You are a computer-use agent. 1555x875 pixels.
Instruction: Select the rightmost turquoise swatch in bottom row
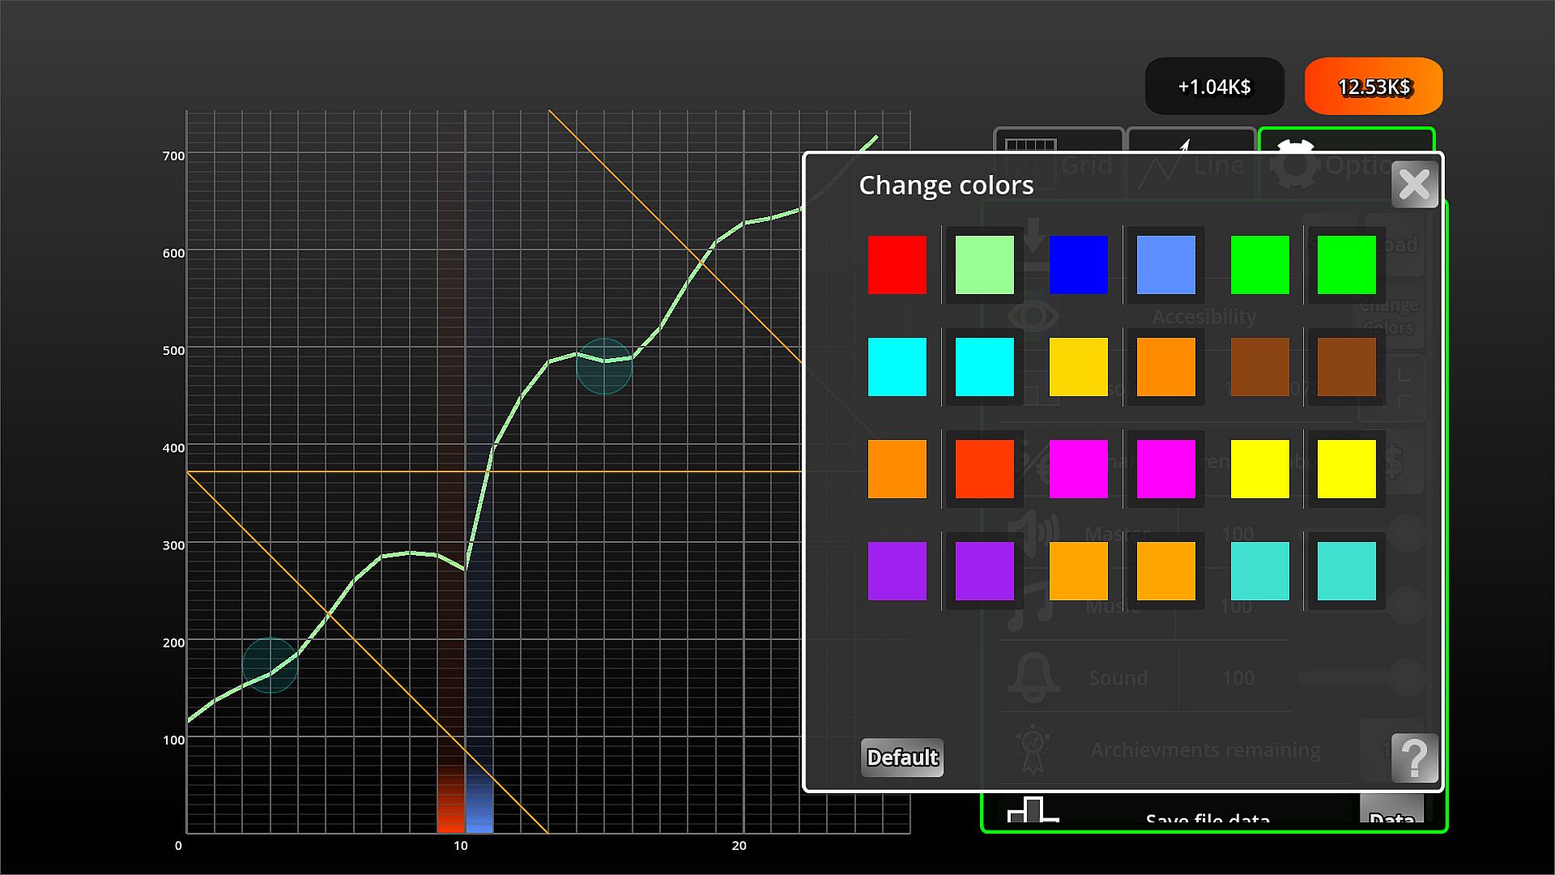(1346, 571)
